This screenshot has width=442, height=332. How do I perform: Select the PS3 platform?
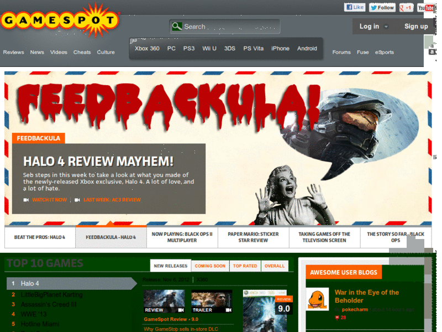click(189, 49)
